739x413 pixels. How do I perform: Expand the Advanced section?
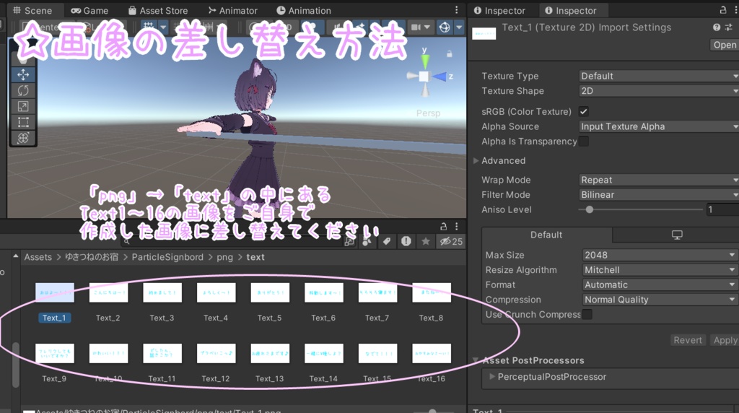click(x=476, y=161)
